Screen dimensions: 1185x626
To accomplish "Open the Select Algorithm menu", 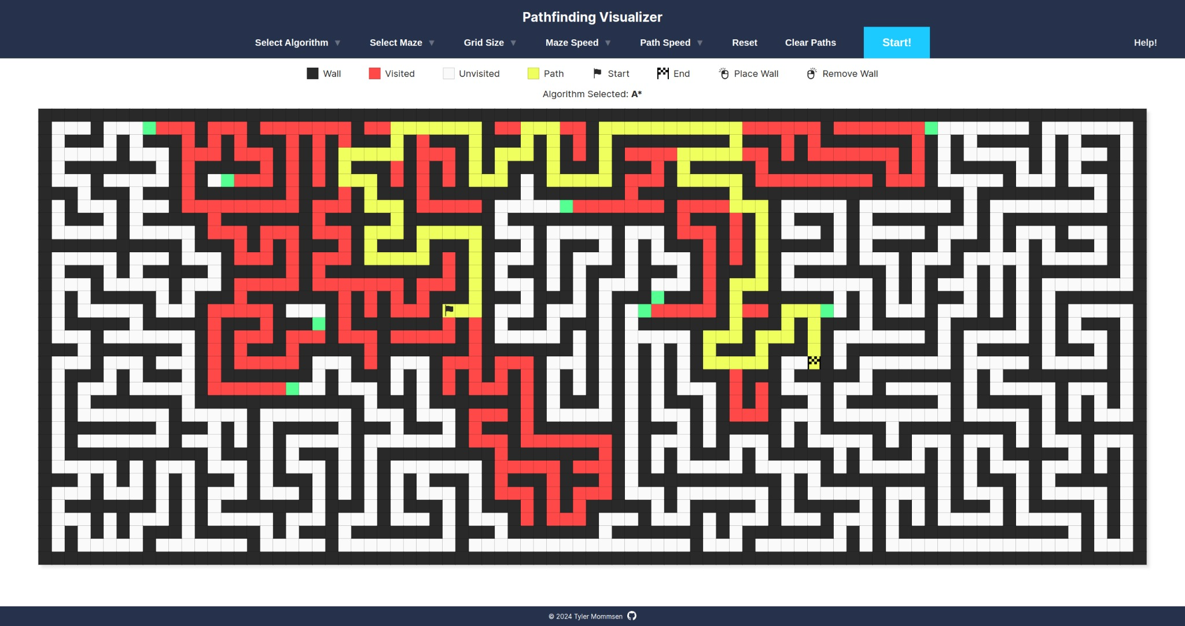I will [292, 43].
